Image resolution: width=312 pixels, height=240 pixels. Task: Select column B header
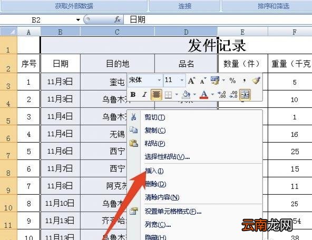(x=61, y=32)
